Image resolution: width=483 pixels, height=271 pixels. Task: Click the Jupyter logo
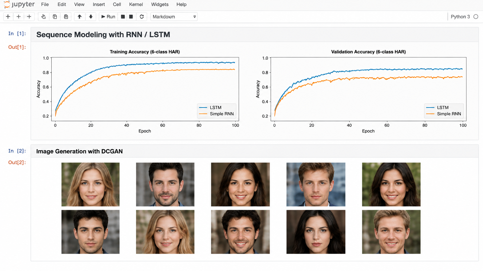[x=19, y=5]
